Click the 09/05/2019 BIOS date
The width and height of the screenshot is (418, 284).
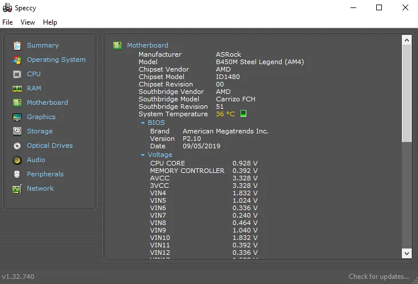tap(201, 146)
